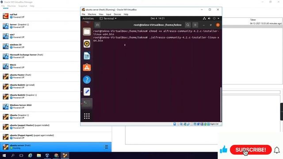Image resolution: width=283 pixels, height=159 pixels.
Task: Open Machine menu in VirtualBox Manager
Action: pos(11,6)
